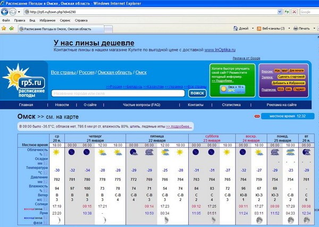319x227 pixels.
Task: Open О сайте in the site navigation
Action: click(90, 105)
